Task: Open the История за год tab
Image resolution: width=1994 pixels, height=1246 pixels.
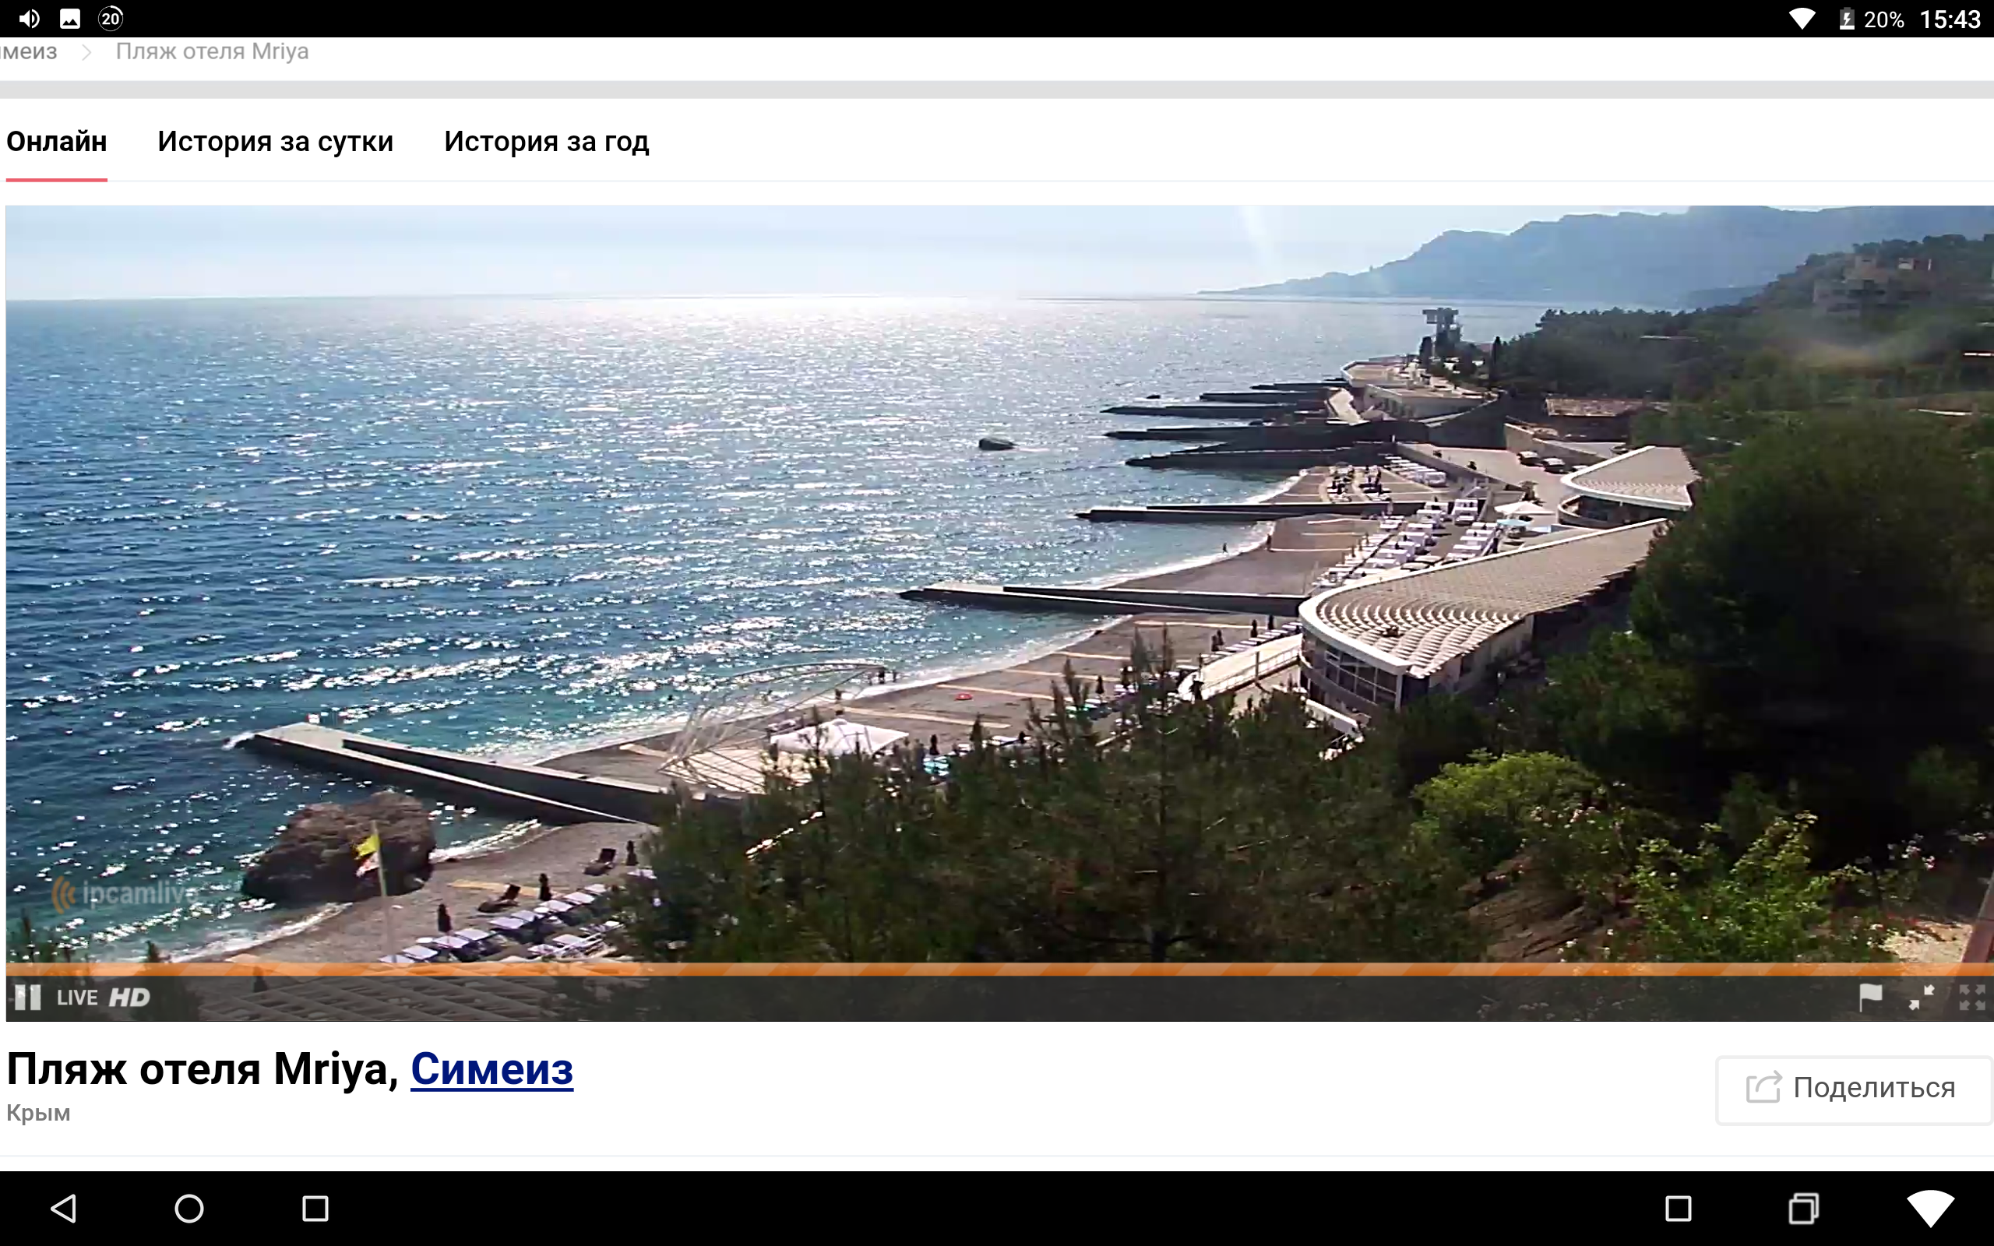Action: click(x=546, y=142)
